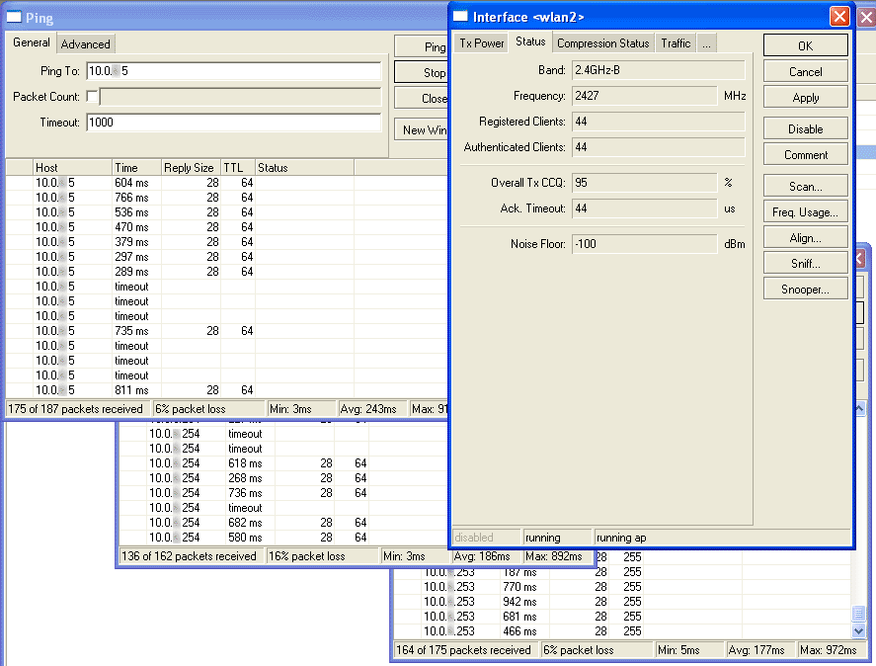876x666 pixels.
Task: Select the 811 ms ping row
Action: 226,390
